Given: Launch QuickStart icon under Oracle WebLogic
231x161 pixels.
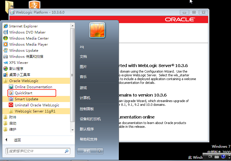Looking at the screenshot, I should (x=11, y=93).
